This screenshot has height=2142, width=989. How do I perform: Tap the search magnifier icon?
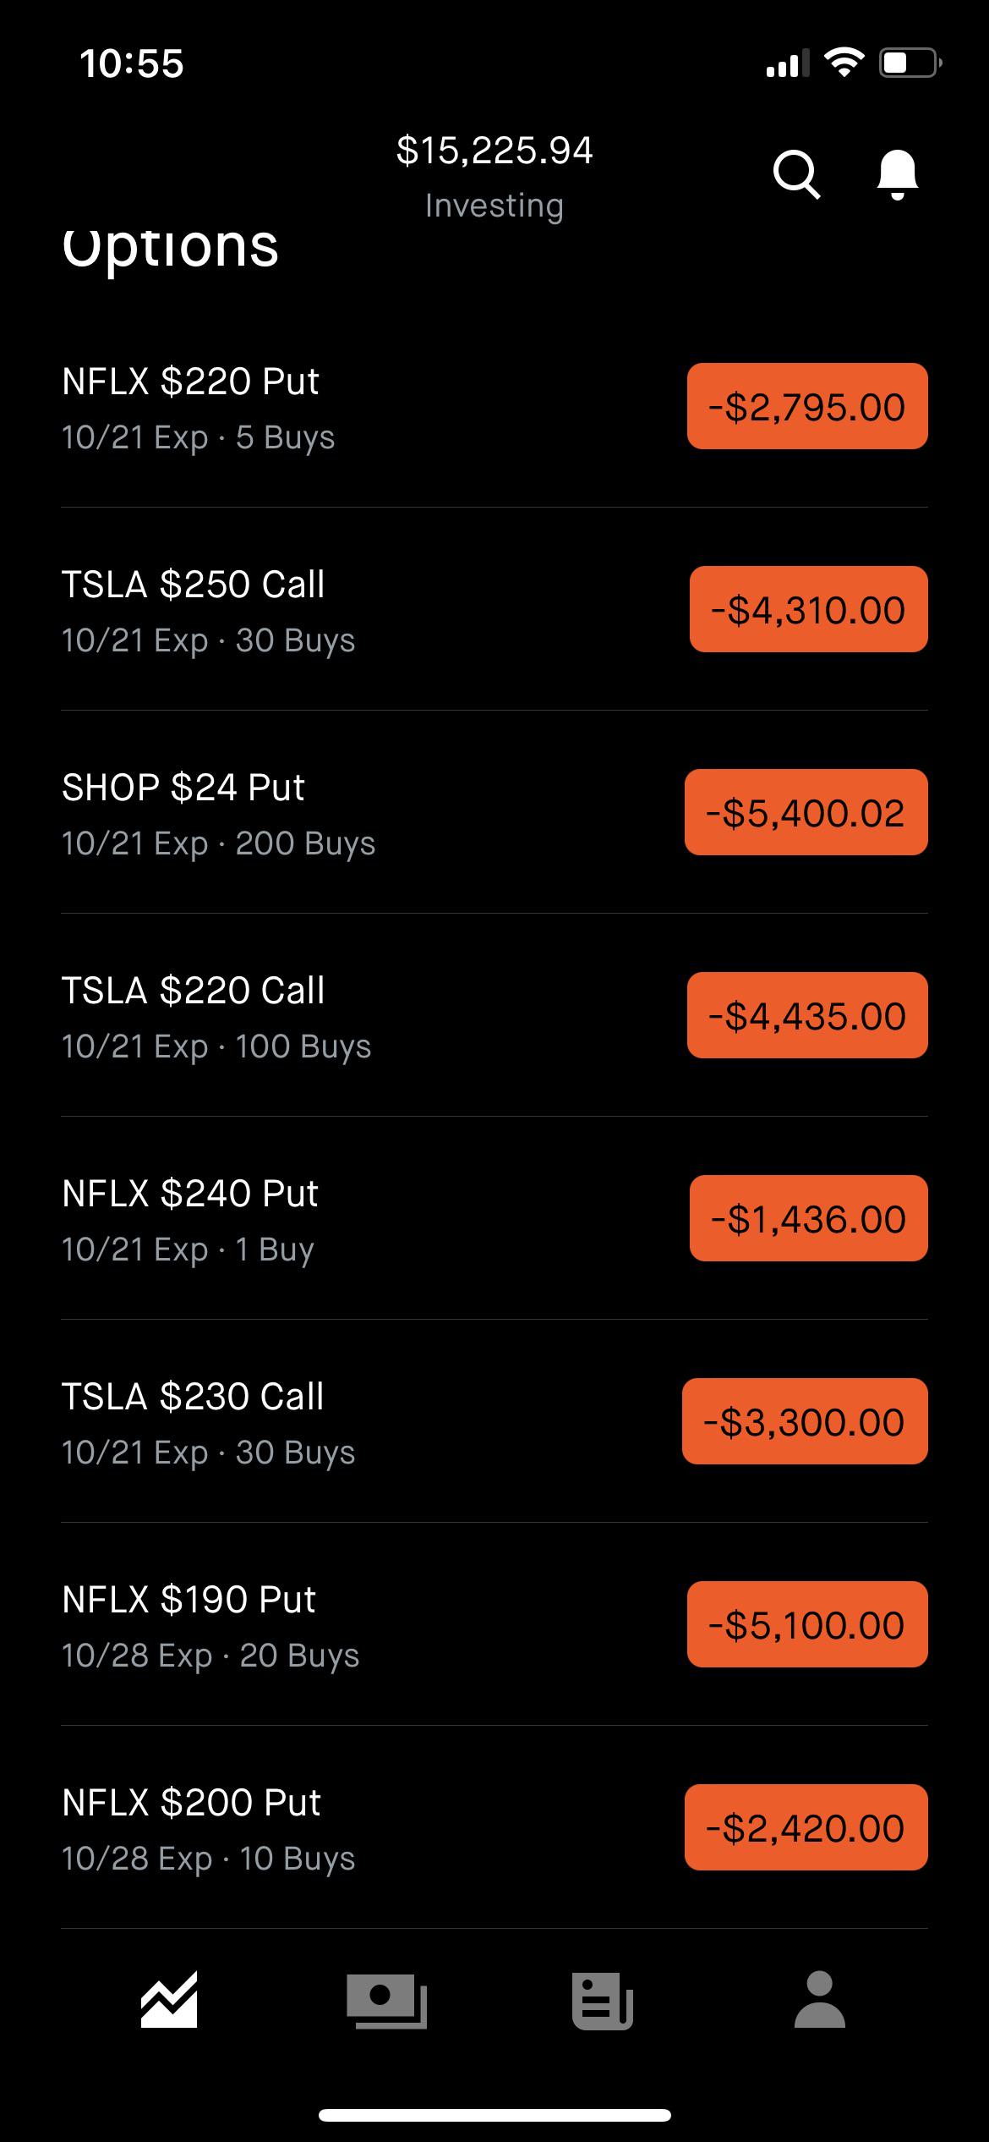[x=796, y=174]
